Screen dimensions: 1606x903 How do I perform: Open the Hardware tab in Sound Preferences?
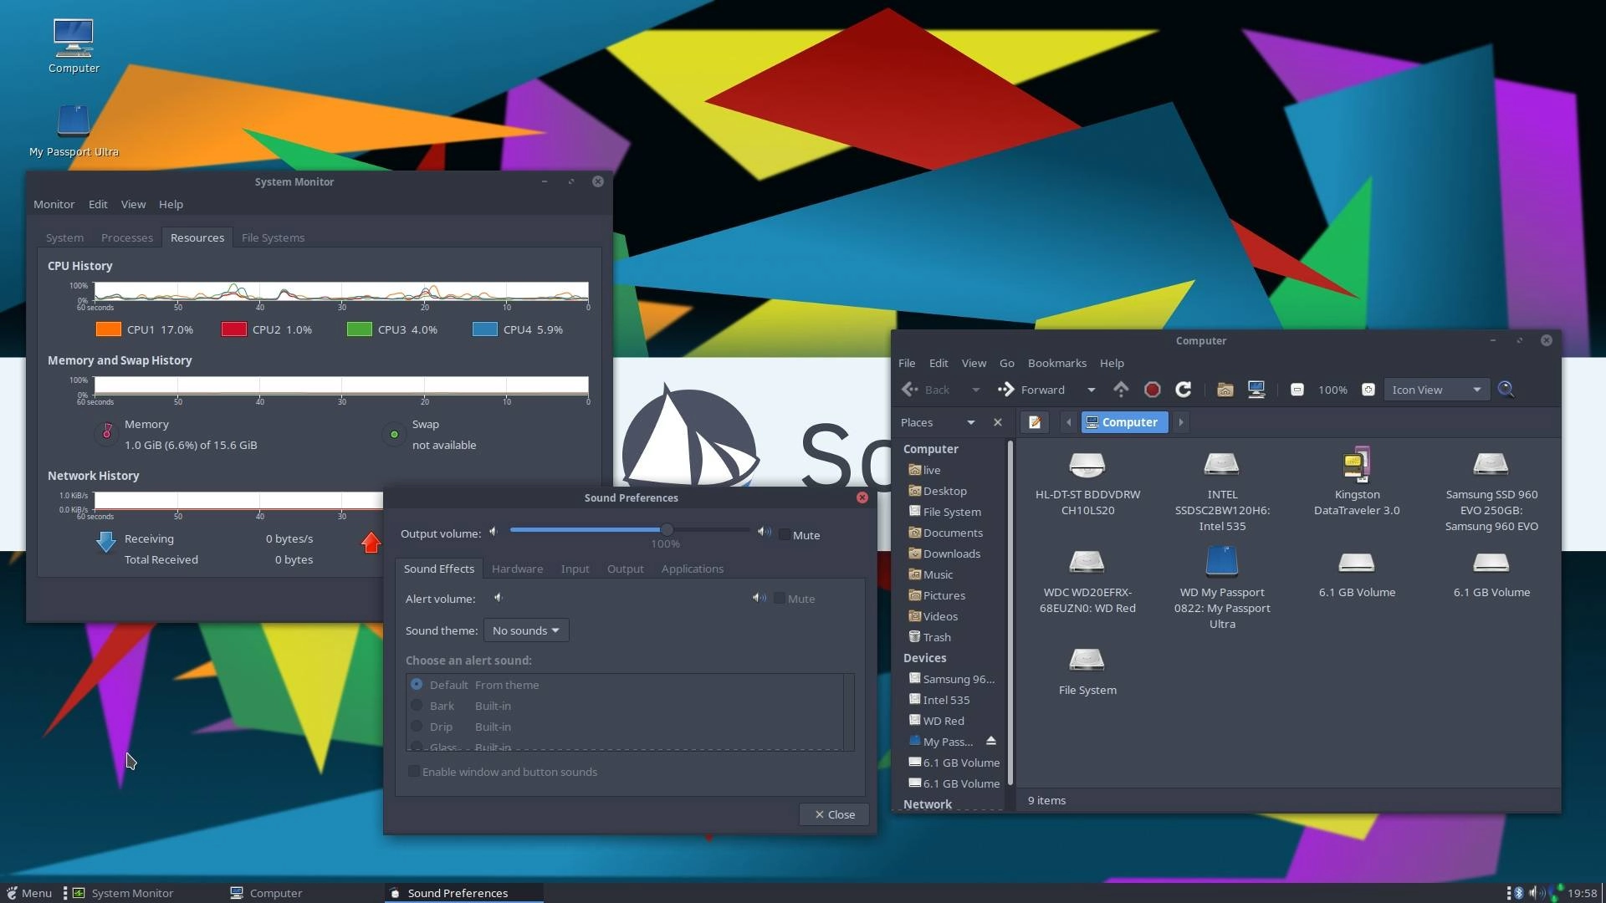pyautogui.click(x=517, y=569)
